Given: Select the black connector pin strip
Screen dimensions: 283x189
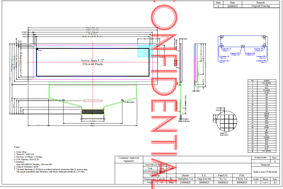Looking at the screenshot, I should (93, 112).
